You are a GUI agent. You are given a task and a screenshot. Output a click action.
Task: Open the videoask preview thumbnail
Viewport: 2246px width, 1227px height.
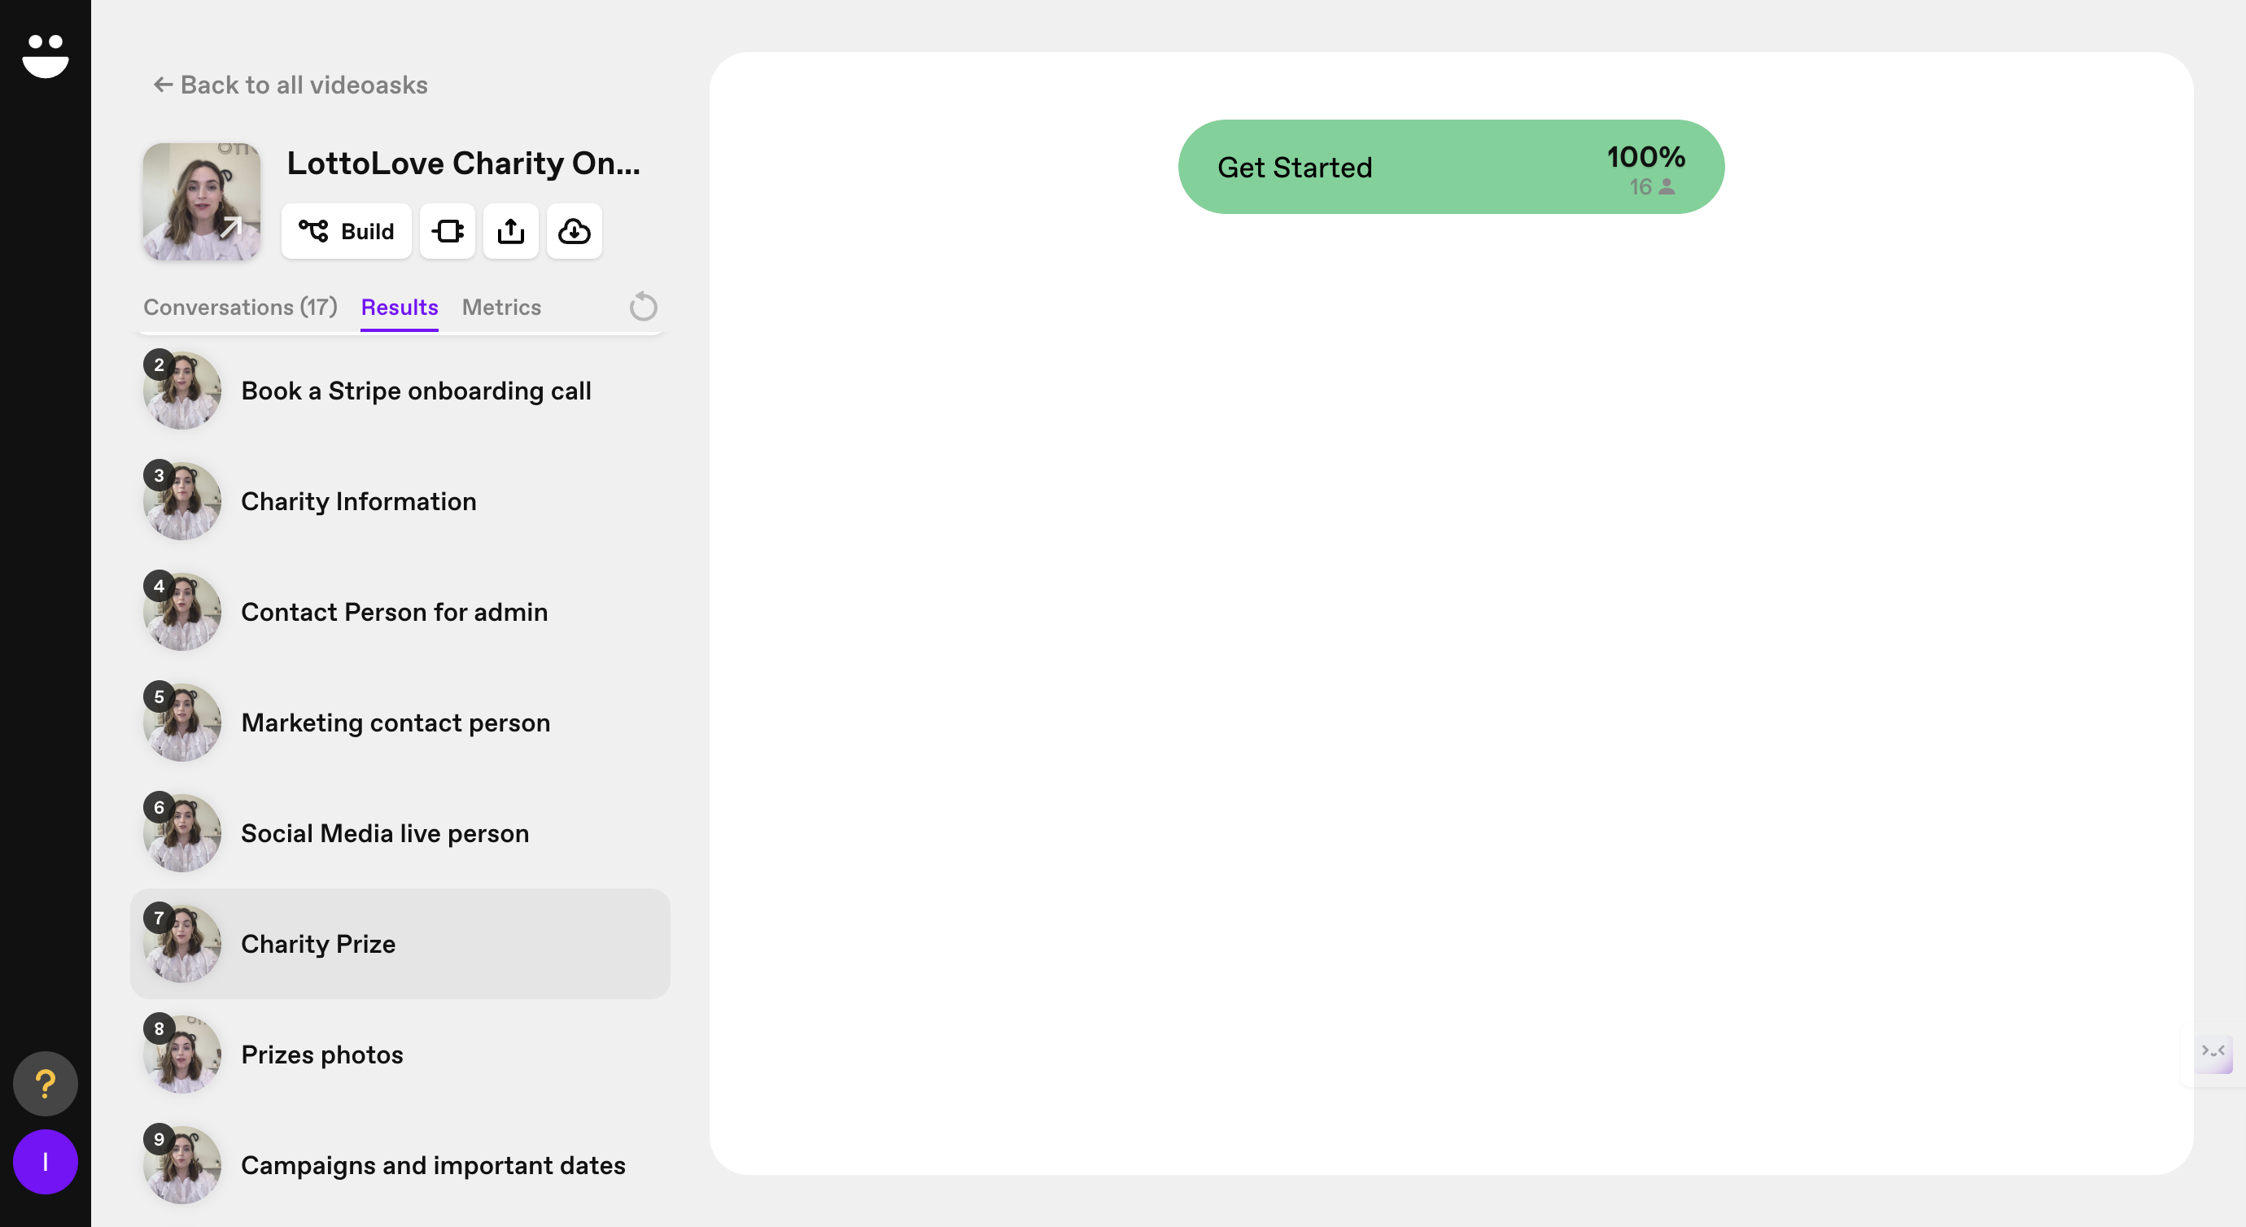click(202, 202)
